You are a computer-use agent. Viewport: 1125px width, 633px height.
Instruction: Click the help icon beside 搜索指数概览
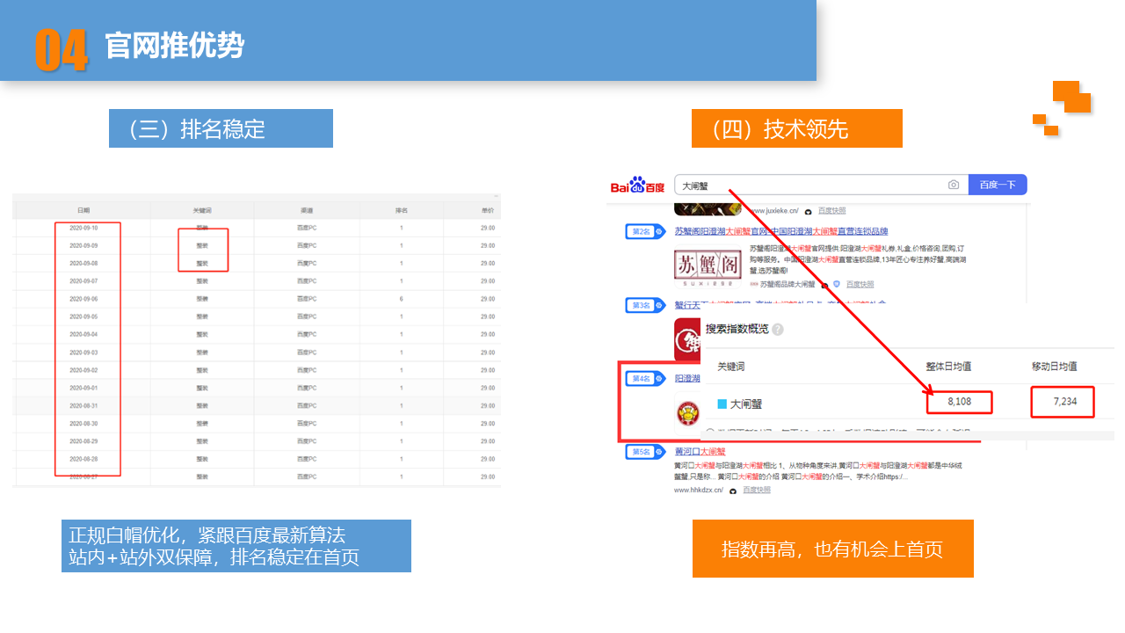pyautogui.click(x=778, y=330)
